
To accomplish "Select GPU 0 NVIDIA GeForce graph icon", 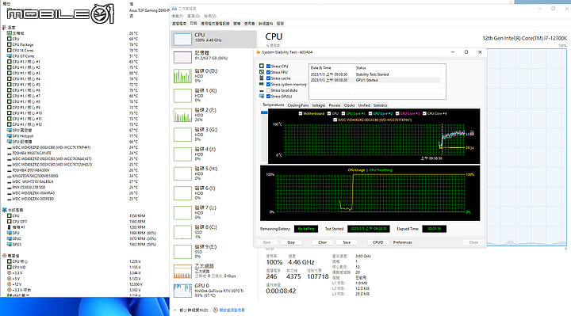I will tap(182, 291).
